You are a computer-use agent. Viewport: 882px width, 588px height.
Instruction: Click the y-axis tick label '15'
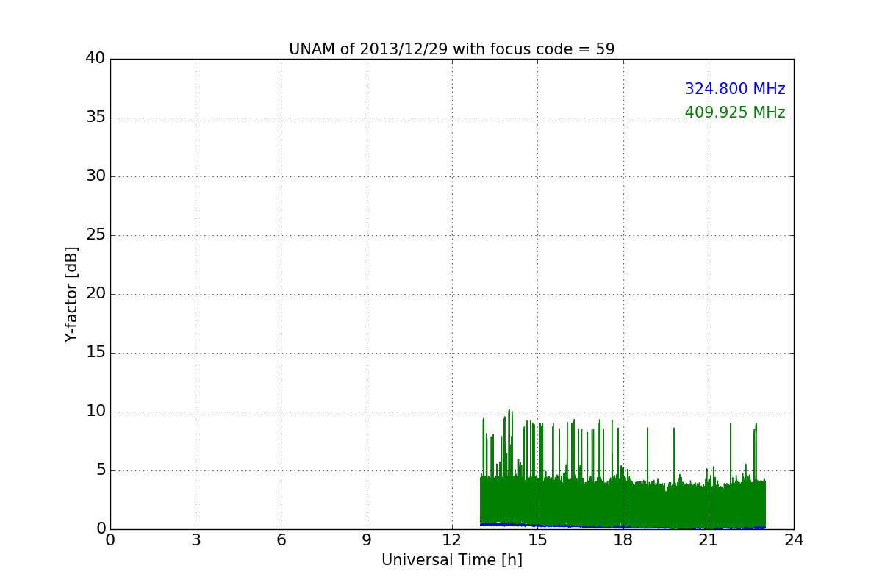click(96, 353)
